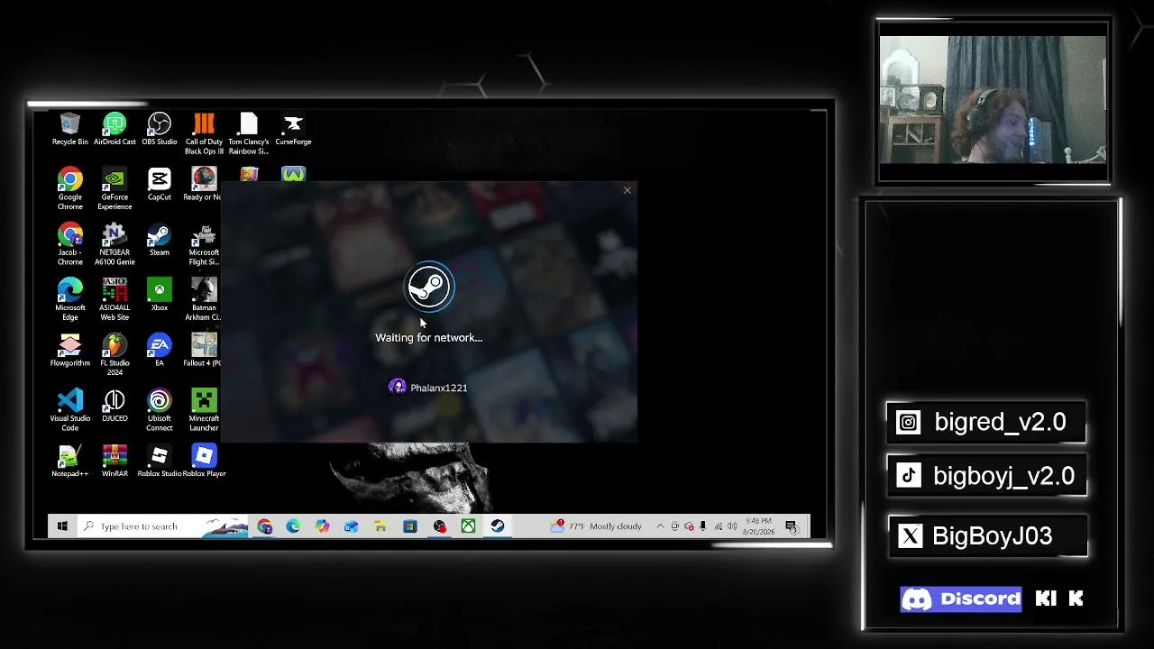
Task: Select the Microsoft Edge desktop icon
Action: pyautogui.click(x=69, y=299)
